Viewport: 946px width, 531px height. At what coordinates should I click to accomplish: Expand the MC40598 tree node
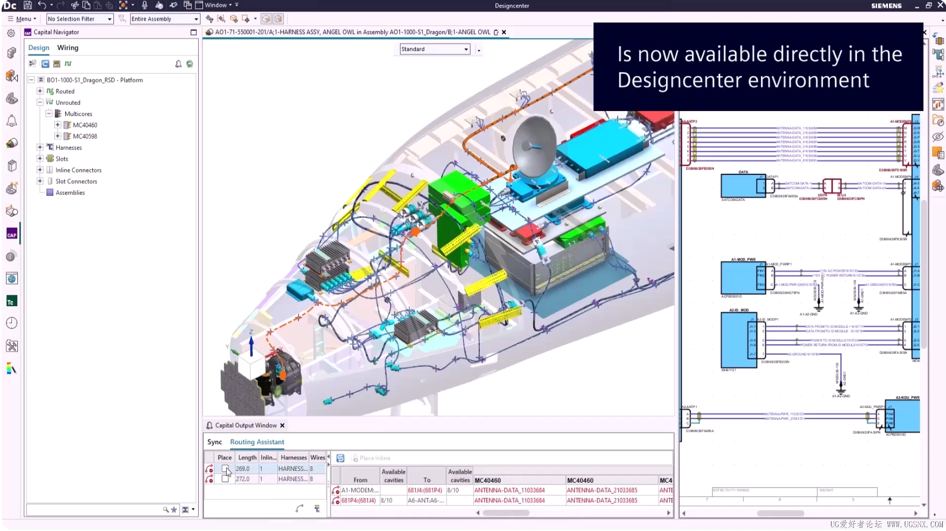(58, 137)
